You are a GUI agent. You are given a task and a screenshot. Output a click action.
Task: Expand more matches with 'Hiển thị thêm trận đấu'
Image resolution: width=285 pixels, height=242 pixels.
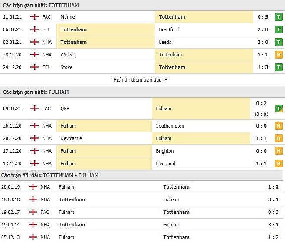[x=137, y=80]
